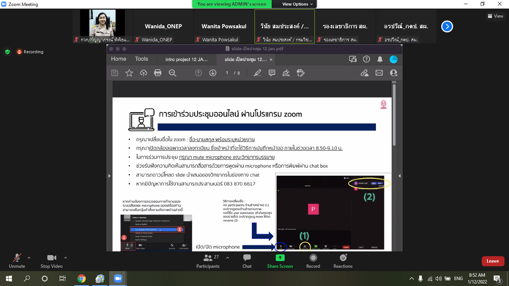Go to next page with down arrow
509x286 pixels.
[213, 73]
